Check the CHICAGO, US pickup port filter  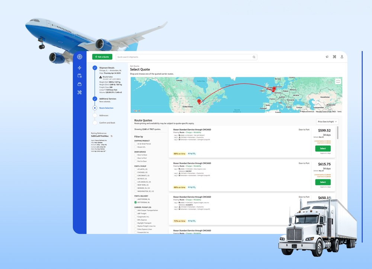click(x=135, y=172)
